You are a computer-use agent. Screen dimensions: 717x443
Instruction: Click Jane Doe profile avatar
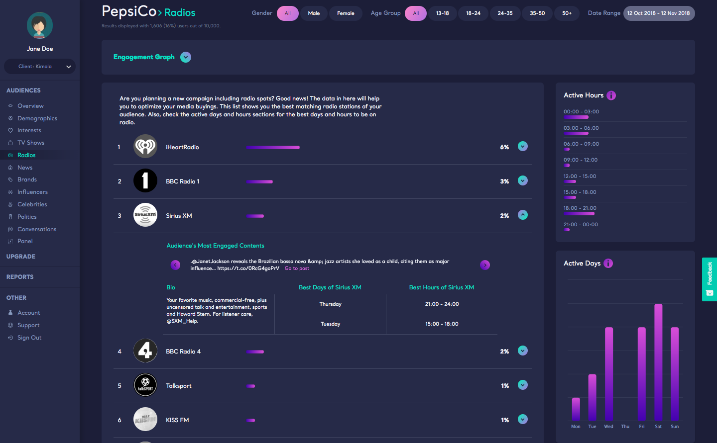[40, 25]
